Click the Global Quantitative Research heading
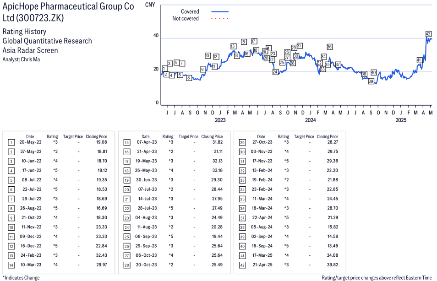The height and width of the screenshot is (281, 437). [x=47, y=41]
